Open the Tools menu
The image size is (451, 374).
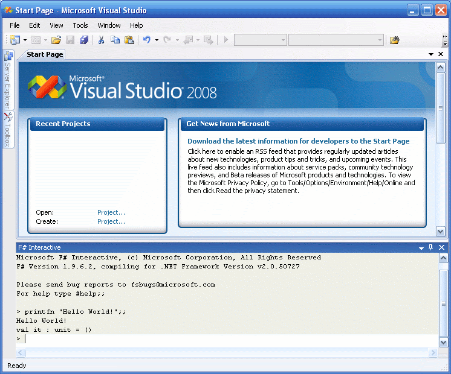80,25
